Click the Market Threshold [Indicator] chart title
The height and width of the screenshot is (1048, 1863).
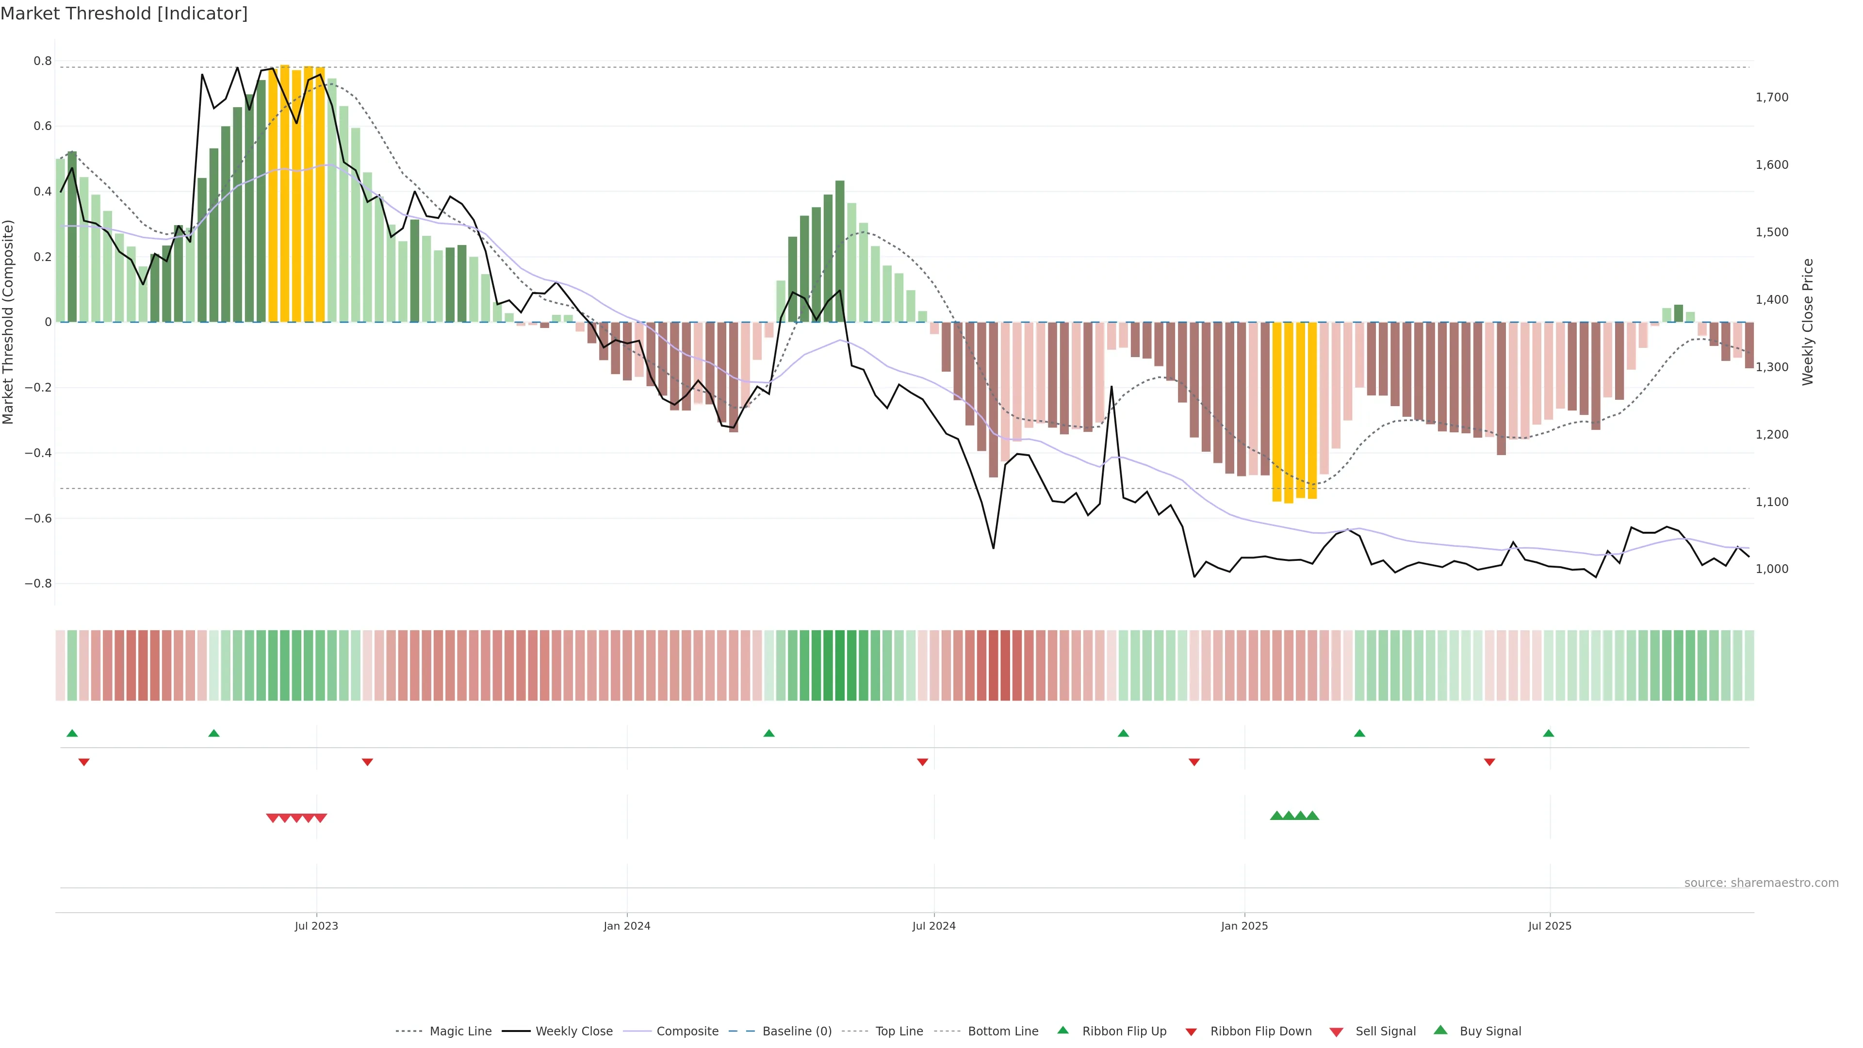pyautogui.click(x=124, y=14)
